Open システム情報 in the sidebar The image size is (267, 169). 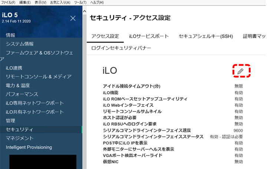pos(20,44)
